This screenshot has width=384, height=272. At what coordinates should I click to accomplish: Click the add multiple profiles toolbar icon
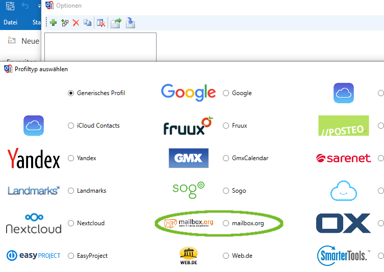pos(65,23)
